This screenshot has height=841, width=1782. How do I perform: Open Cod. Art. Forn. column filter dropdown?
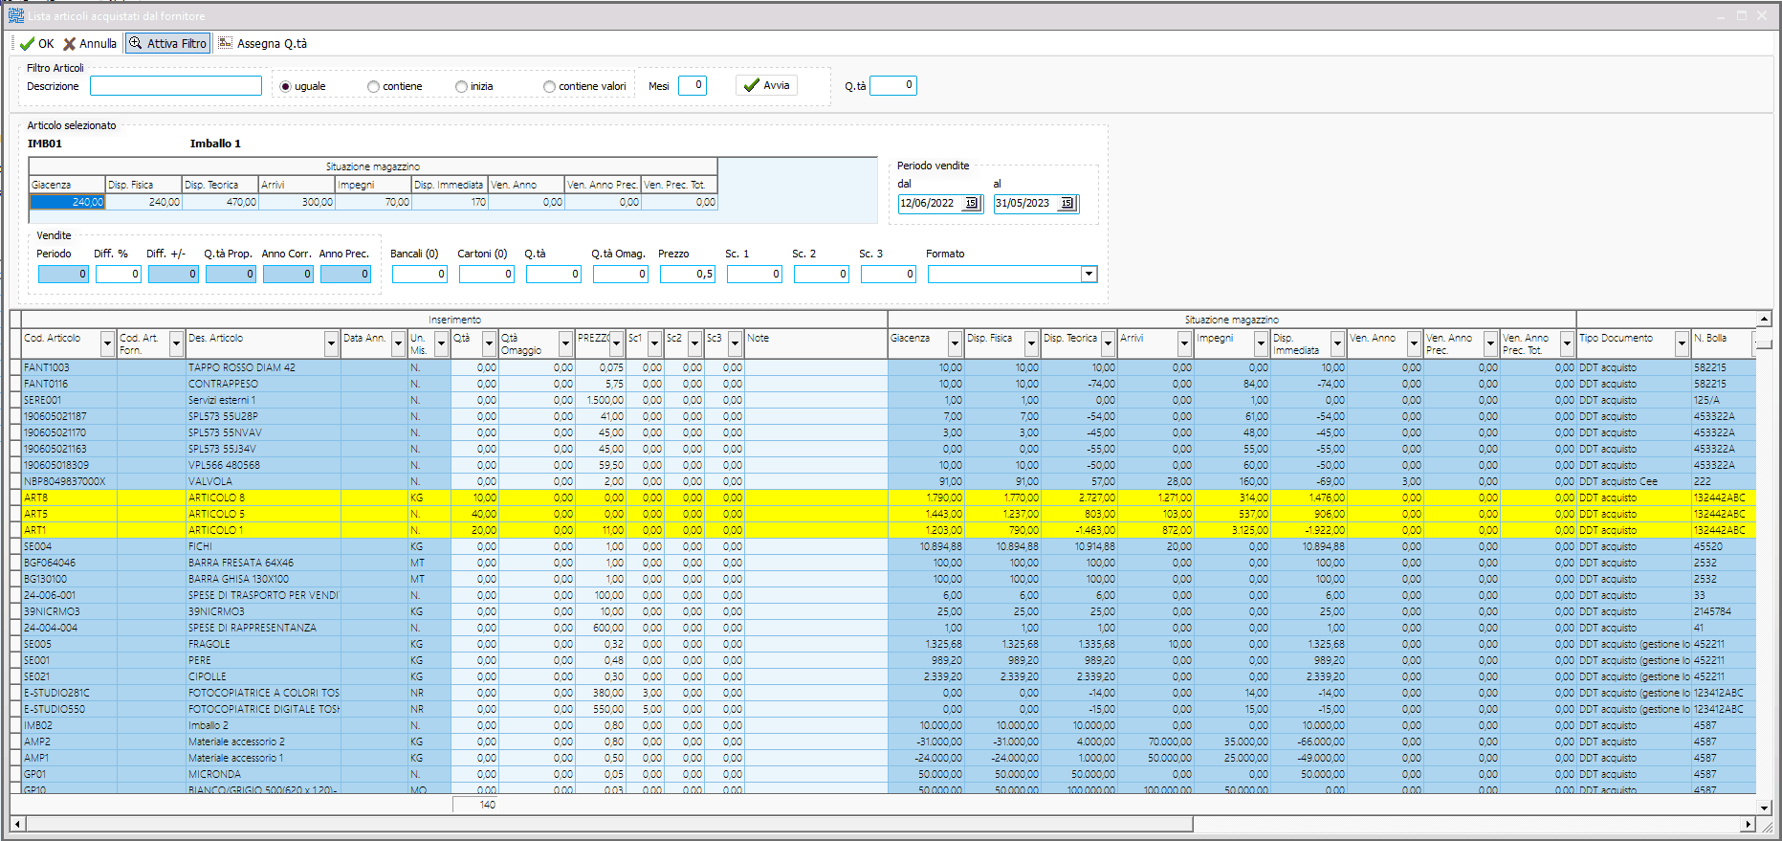click(176, 344)
